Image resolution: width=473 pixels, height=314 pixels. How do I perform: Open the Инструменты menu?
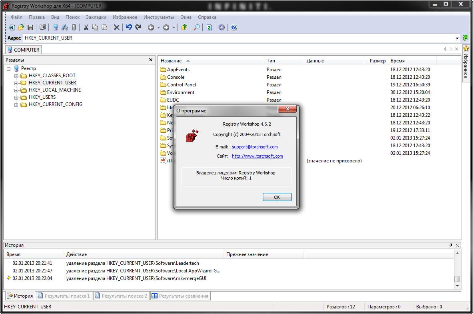pyautogui.click(x=159, y=17)
